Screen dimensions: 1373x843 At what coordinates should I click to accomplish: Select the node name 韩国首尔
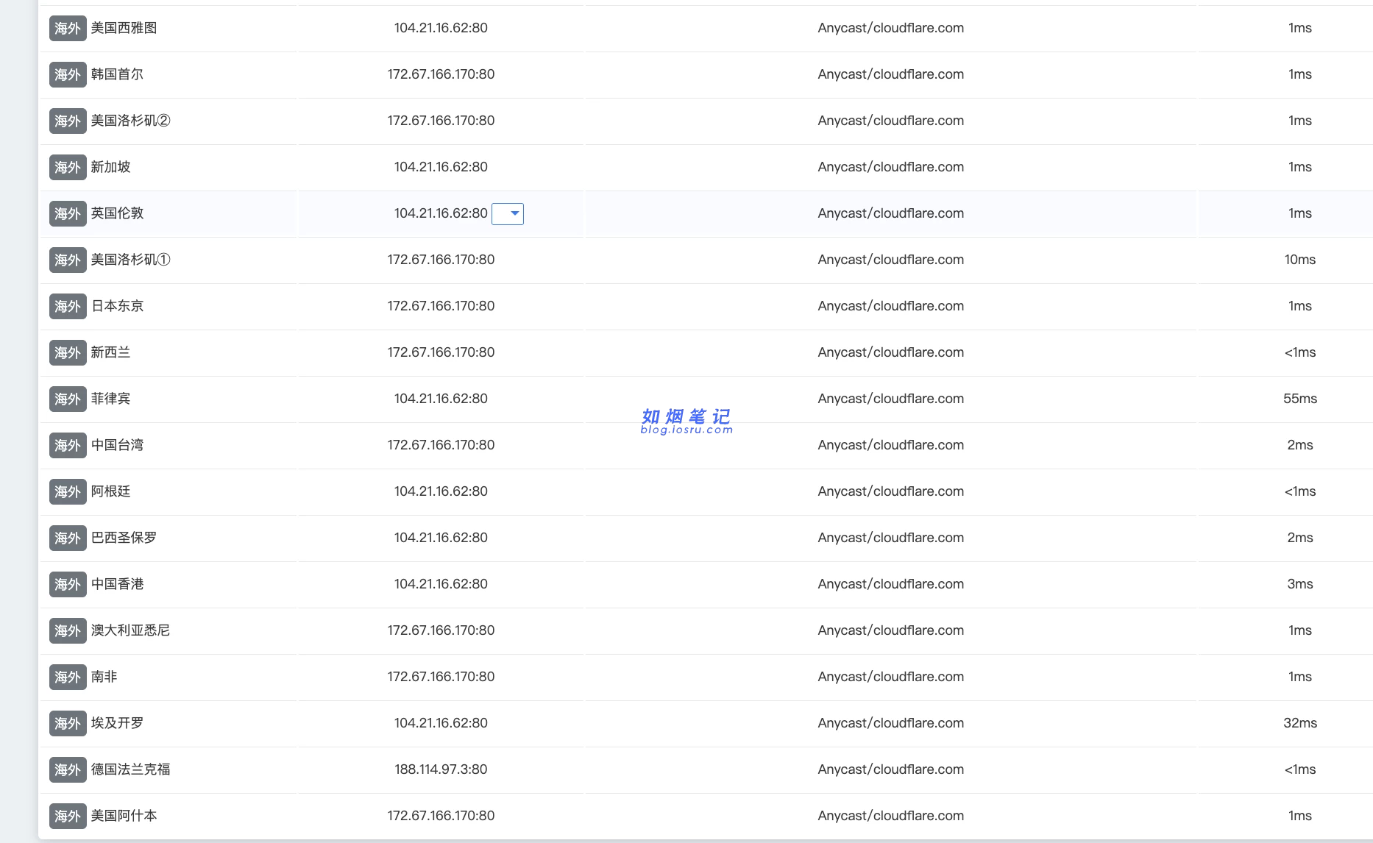tap(117, 74)
